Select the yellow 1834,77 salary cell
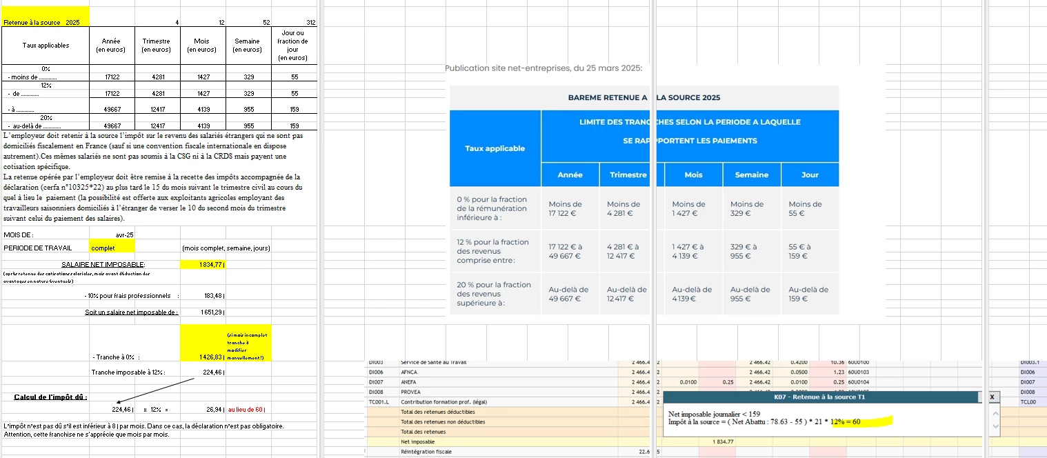Screen dimensions: 1047x458 (203, 264)
